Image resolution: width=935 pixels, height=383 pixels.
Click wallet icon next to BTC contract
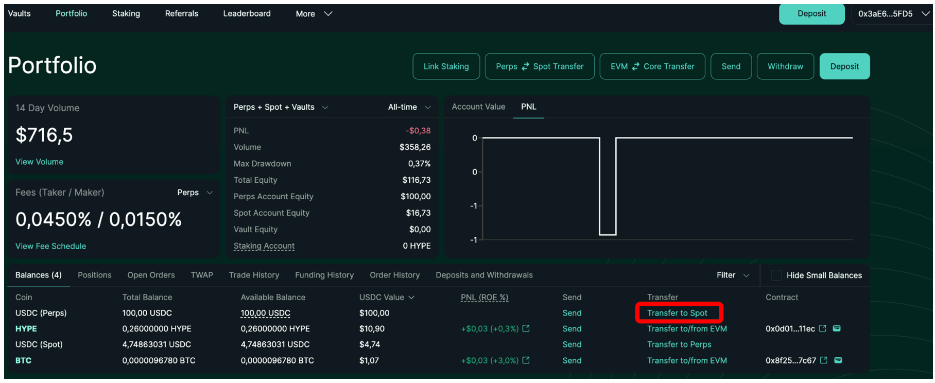click(x=838, y=360)
